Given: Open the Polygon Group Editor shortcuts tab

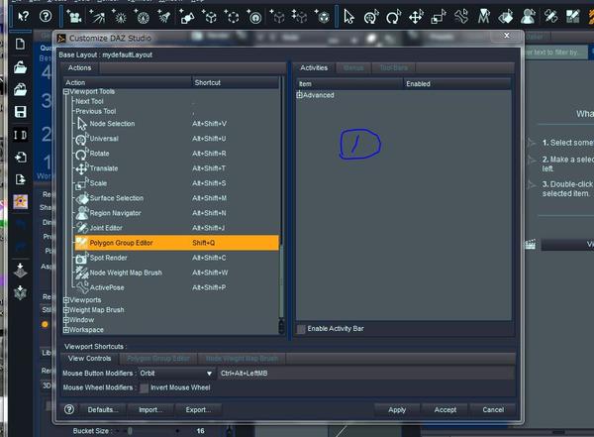Looking at the screenshot, I should (158, 359).
